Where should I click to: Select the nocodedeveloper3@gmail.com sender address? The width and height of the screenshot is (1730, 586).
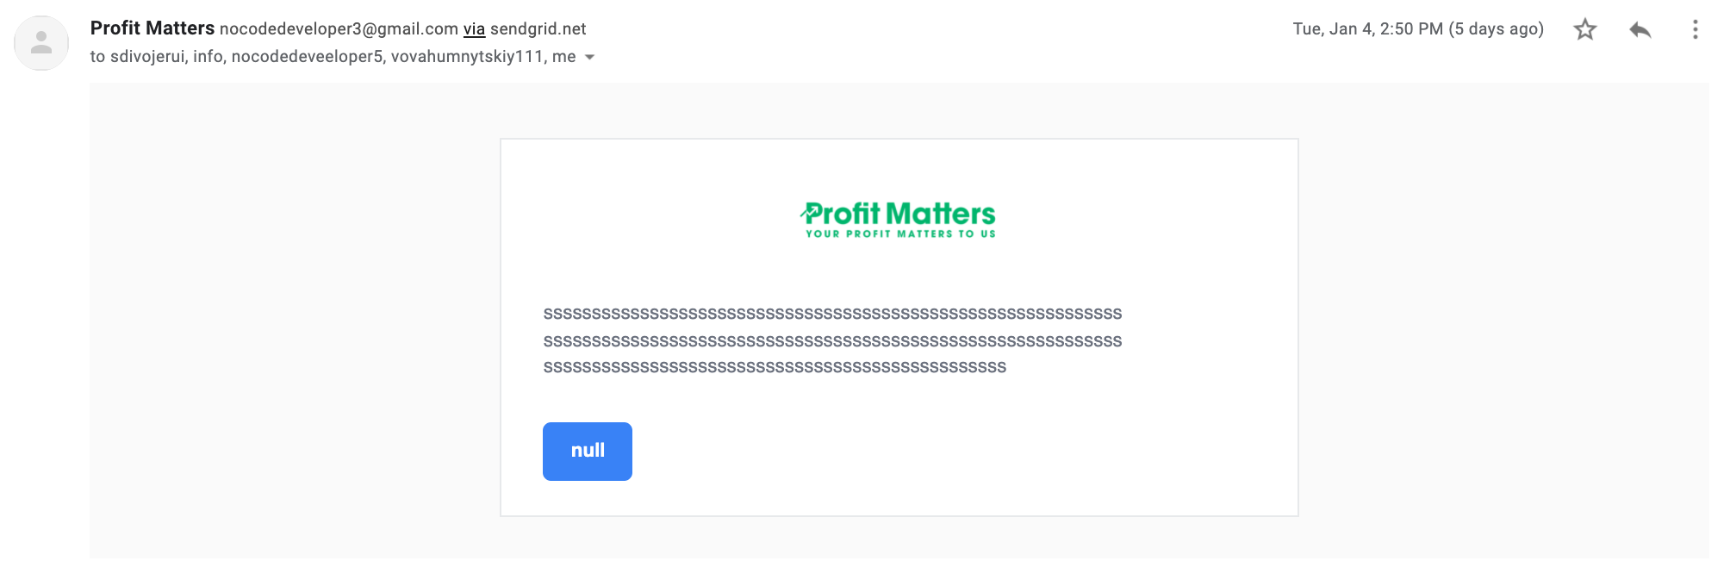pos(339,29)
